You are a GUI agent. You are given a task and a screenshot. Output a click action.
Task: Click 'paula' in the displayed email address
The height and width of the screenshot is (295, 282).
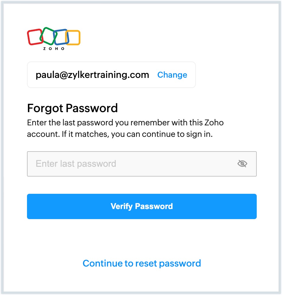pyautogui.click(x=47, y=75)
